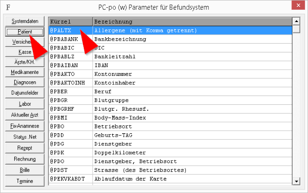Show Rechnung parameters
The image size is (308, 193).
click(25, 159)
